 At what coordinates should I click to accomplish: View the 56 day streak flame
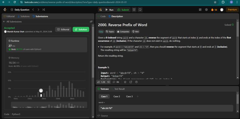(214, 10)
